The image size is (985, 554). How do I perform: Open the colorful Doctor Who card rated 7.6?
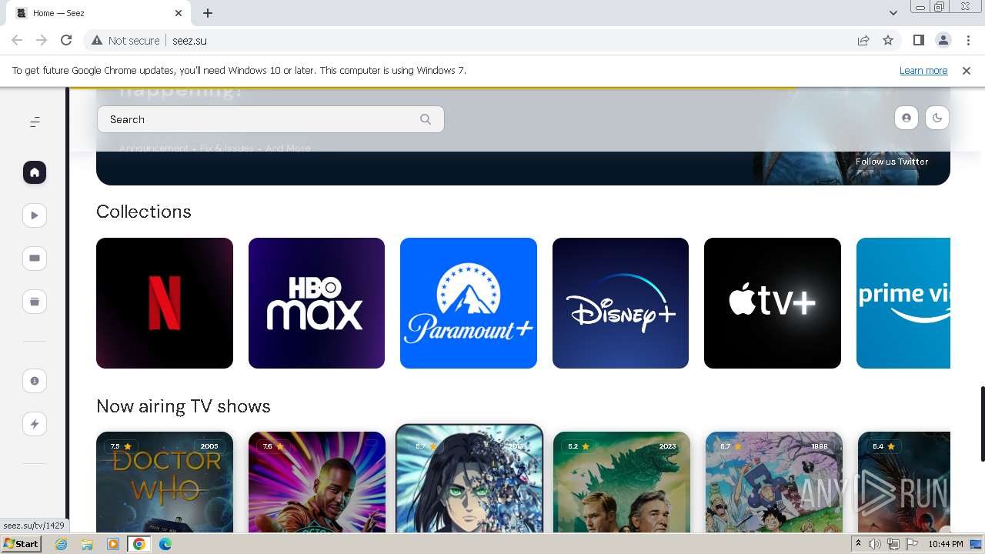(x=317, y=482)
